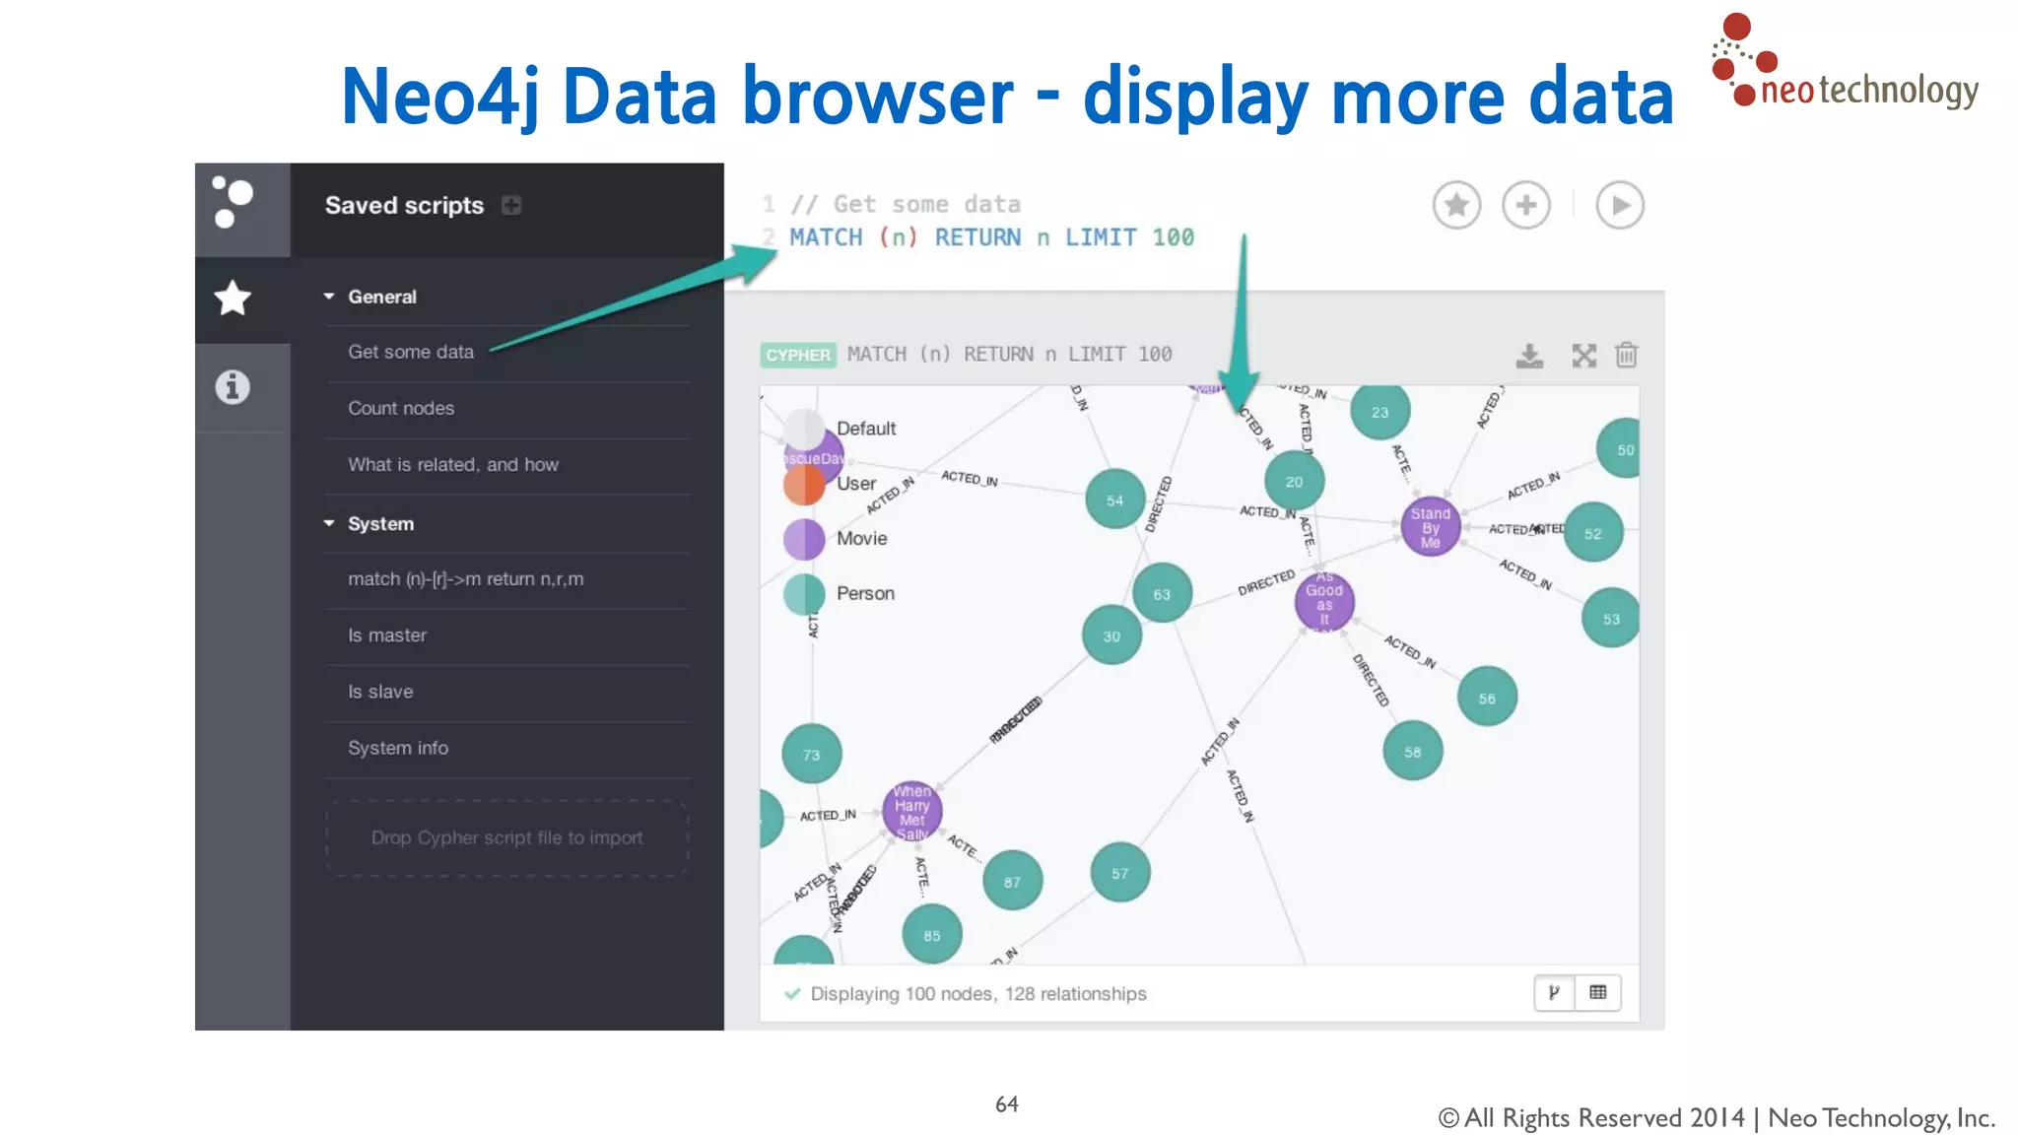The height and width of the screenshot is (1135, 2018).
Task: Collapse the General scripts section
Action: click(329, 297)
